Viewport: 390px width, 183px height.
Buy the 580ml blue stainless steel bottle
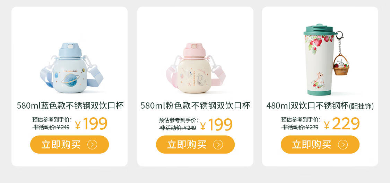pos(69,145)
